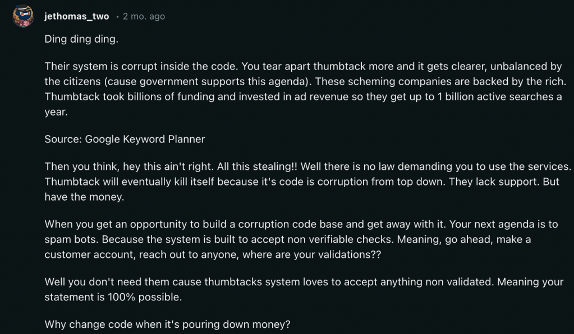Click the "Ding ding ding." opening line

(81, 40)
